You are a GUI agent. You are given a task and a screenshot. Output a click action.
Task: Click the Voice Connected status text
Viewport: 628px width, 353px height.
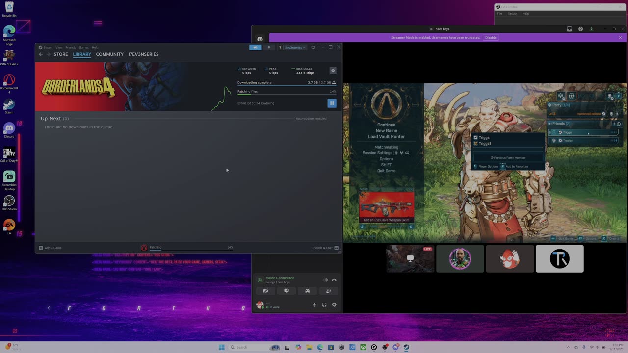coord(280,278)
